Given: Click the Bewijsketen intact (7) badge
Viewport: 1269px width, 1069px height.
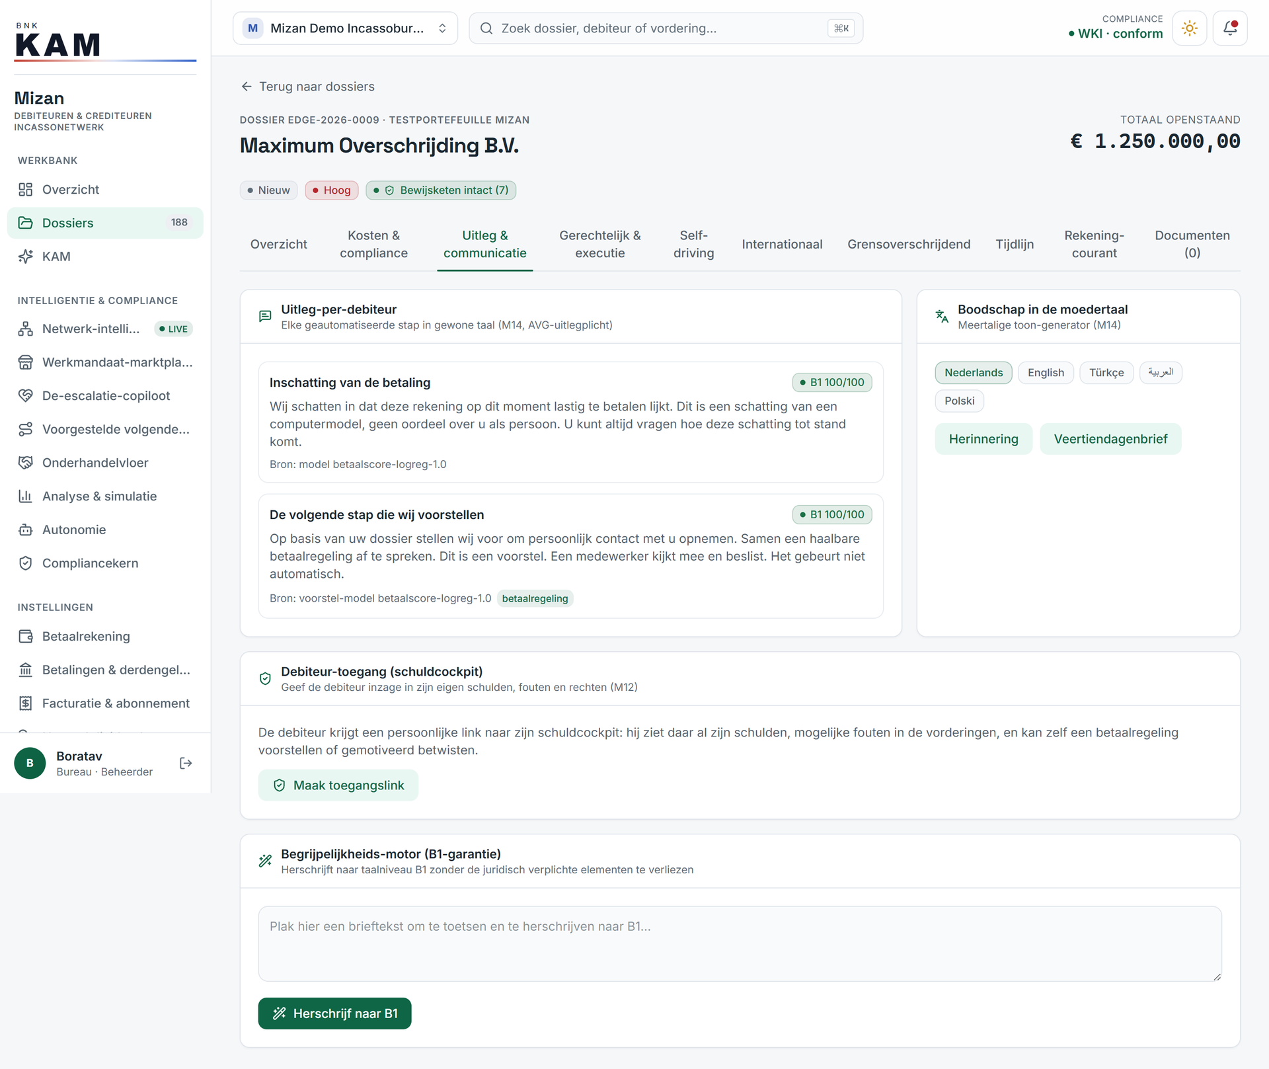Looking at the screenshot, I should (x=441, y=190).
